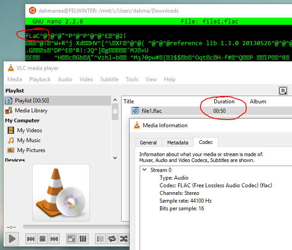The image size is (292, 250).
Task: Click the 00:50 duration cell
Action: pos(220,111)
